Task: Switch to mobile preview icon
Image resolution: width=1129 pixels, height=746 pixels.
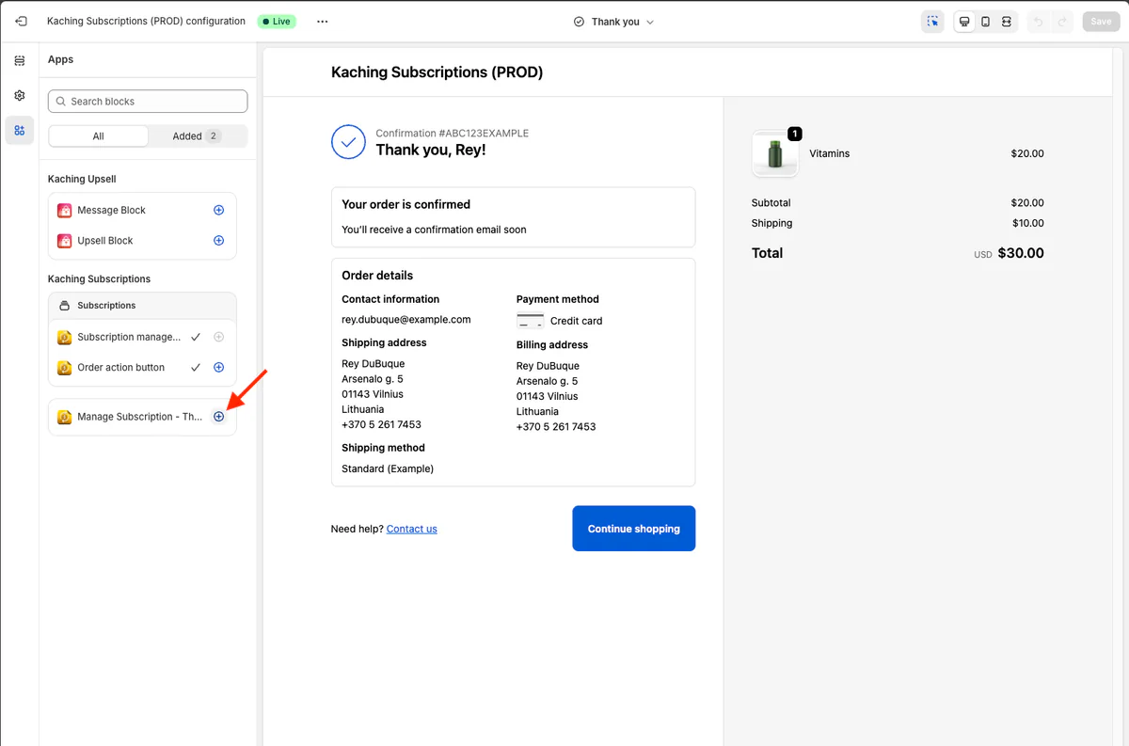Action: click(x=985, y=21)
